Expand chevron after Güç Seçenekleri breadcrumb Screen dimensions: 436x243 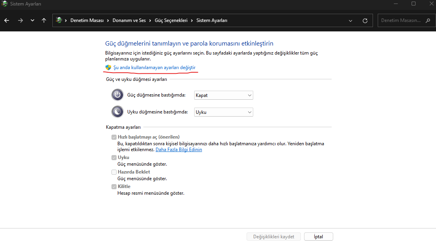[x=192, y=20]
